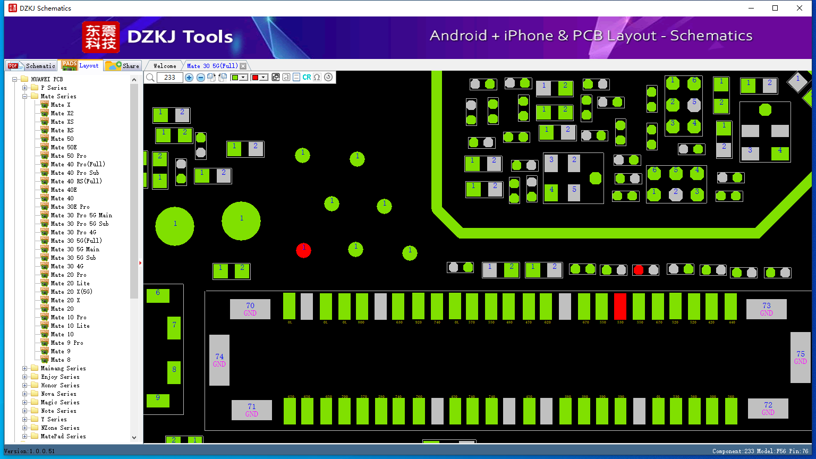Viewport: 816px width, 459px height.
Task: Select the gray pad 71 GND
Action: point(252,410)
